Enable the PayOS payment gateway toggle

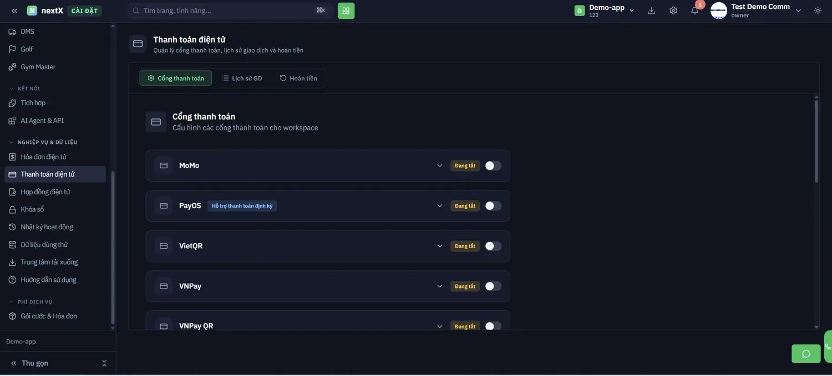[x=493, y=206]
